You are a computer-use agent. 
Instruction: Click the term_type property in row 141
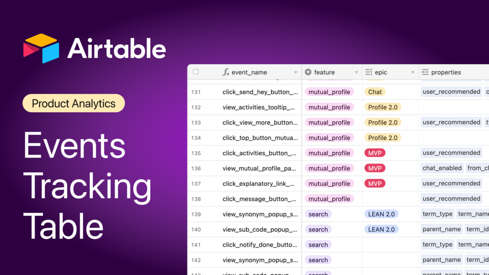[437, 244]
